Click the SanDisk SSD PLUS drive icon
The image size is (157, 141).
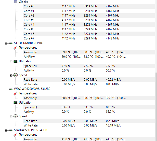(11, 130)
